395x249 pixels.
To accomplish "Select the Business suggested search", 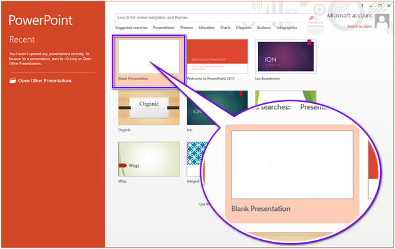I will (264, 28).
